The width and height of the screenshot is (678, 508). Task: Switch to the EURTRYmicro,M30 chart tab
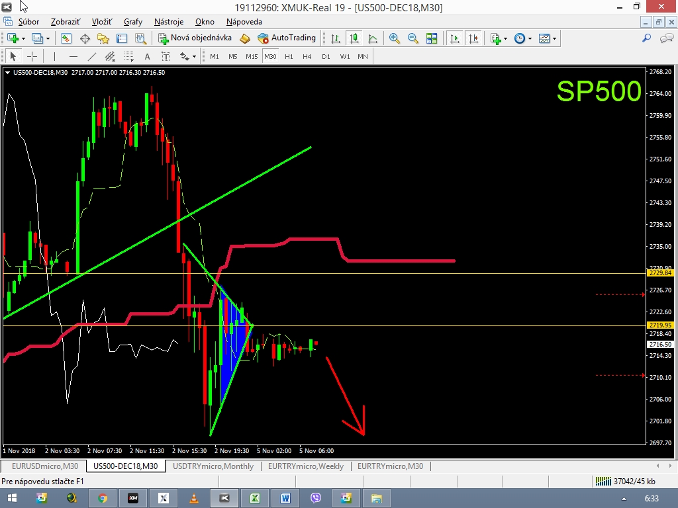390,466
